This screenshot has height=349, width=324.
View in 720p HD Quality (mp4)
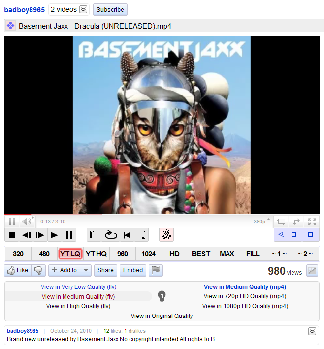click(245, 296)
